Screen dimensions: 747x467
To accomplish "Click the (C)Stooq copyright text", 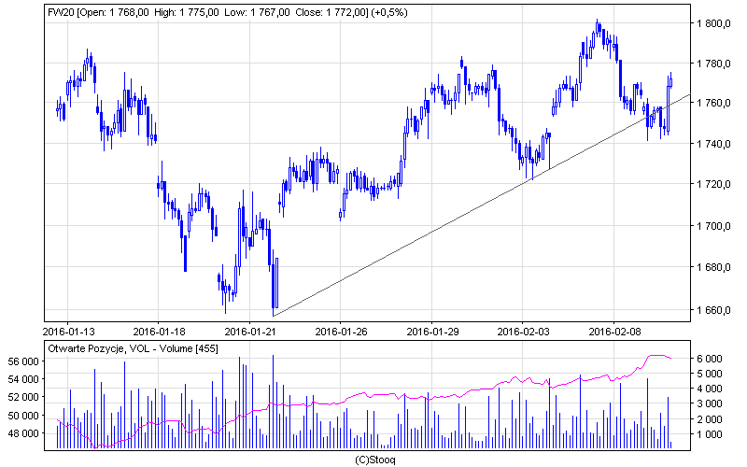I will pos(375,460).
